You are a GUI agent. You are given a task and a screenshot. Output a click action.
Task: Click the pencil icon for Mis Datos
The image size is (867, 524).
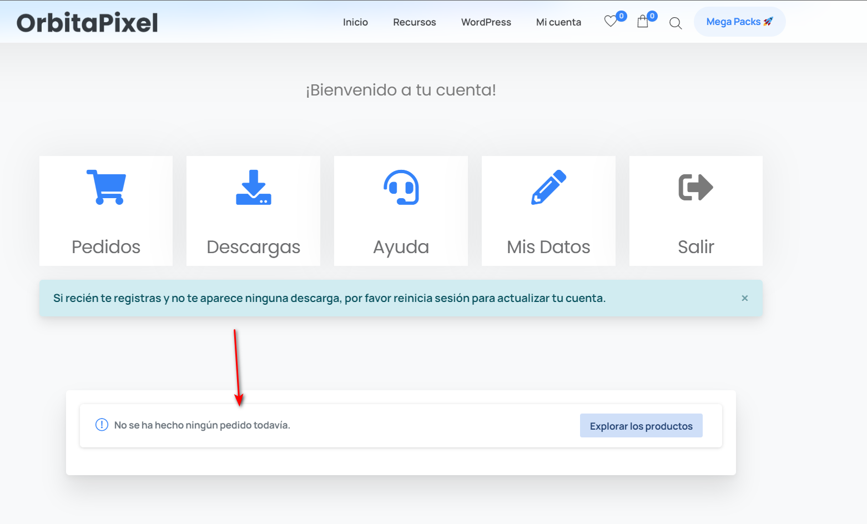click(549, 187)
